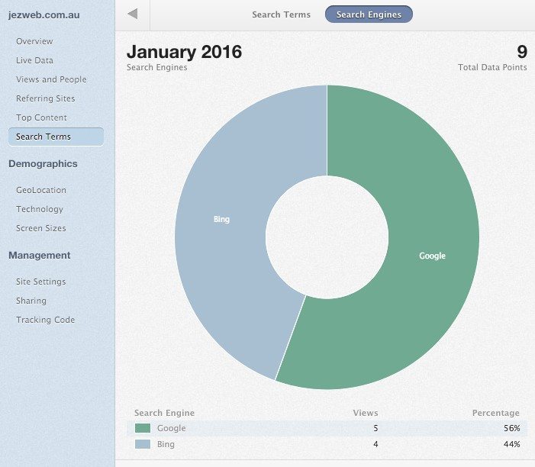
Task: Switch to the Search Terms tab
Action: (281, 14)
